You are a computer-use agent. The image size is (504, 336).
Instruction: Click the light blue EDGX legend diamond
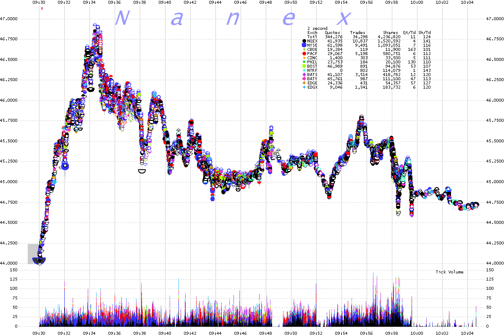[304, 87]
